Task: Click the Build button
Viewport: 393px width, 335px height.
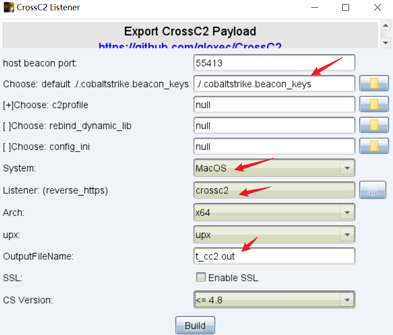Action: 195,325
